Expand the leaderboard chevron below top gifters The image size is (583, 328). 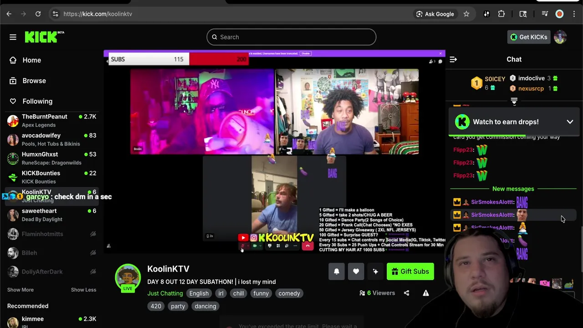(514, 101)
